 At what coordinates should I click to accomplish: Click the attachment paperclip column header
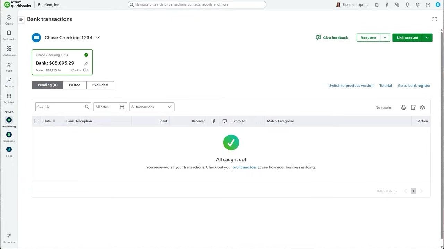(x=214, y=121)
